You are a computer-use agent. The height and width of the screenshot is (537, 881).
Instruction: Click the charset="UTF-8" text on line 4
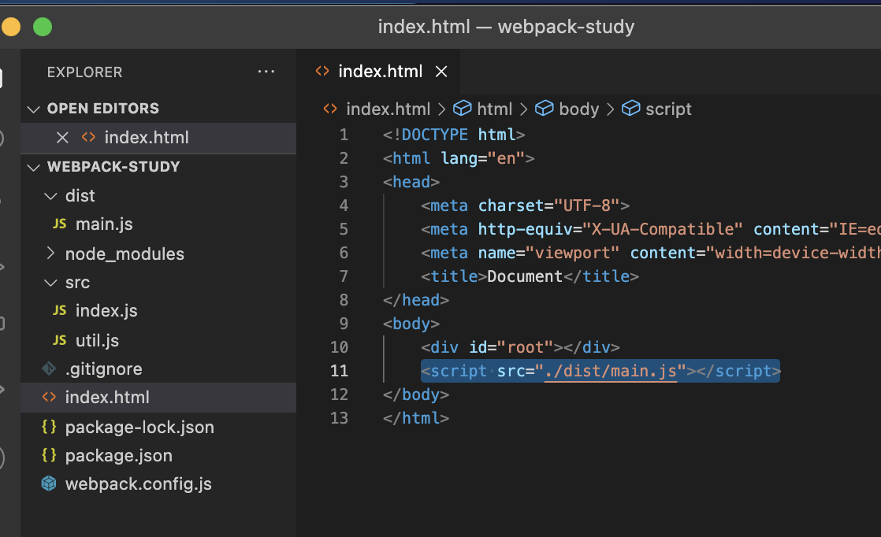click(x=549, y=206)
